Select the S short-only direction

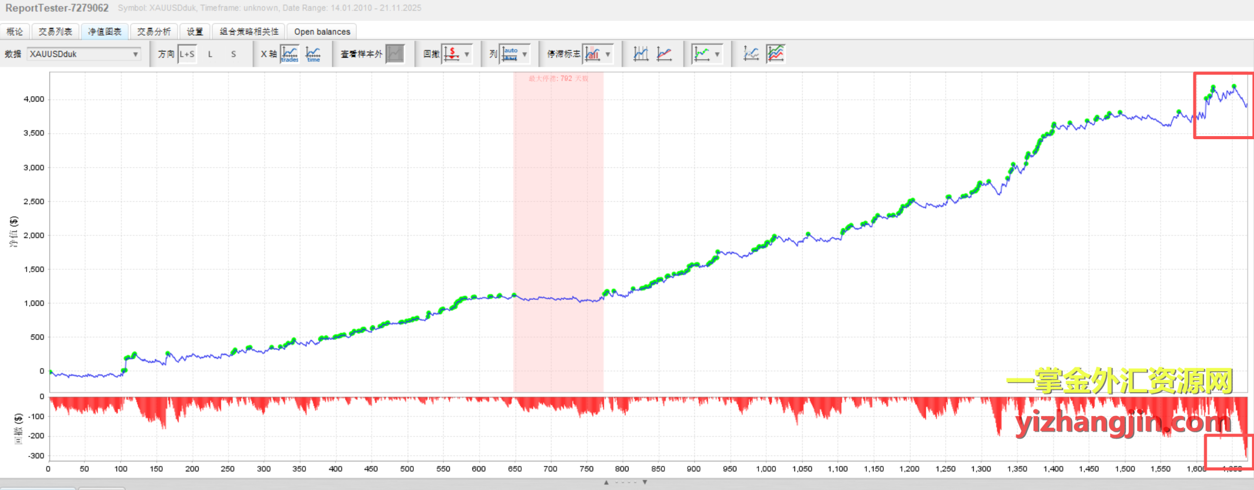234,54
